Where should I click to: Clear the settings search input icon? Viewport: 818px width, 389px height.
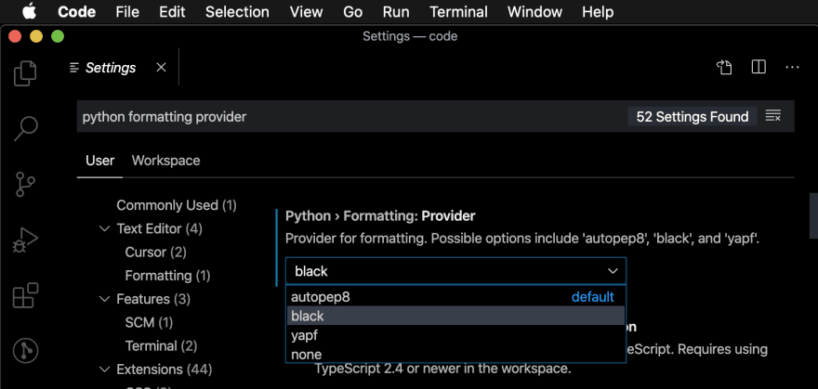point(773,116)
